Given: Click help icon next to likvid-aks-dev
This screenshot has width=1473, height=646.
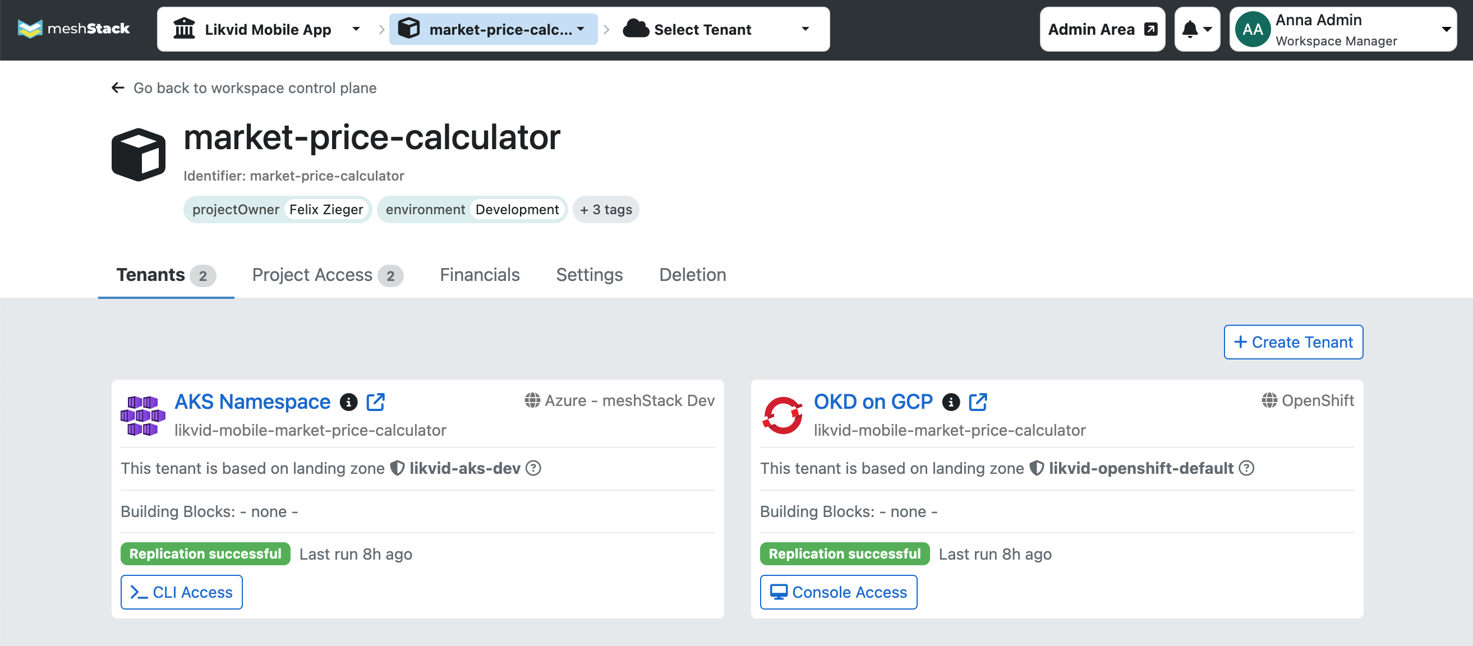Looking at the screenshot, I should pyautogui.click(x=533, y=468).
